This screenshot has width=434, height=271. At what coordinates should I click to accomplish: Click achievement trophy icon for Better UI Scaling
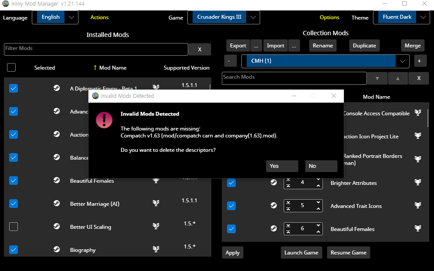point(156,226)
